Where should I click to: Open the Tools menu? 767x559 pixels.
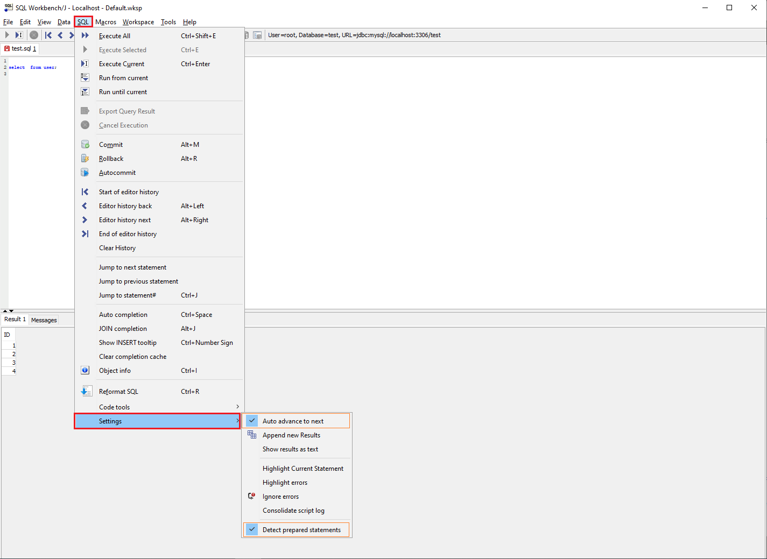click(168, 22)
